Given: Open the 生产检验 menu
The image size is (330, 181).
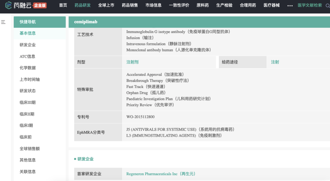Looking at the screenshot, I should (x=224, y=5).
